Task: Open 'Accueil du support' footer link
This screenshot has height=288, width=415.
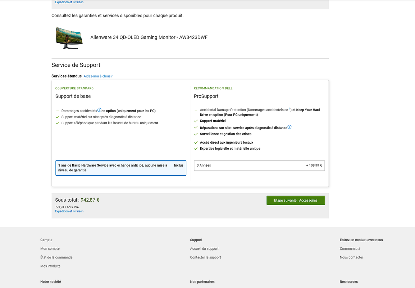Action: (204, 248)
